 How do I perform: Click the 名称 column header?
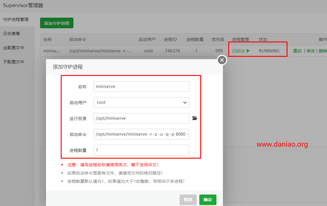pyautogui.click(x=47, y=39)
